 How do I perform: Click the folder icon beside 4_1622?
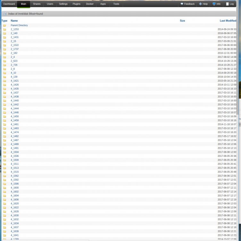[4, 208]
